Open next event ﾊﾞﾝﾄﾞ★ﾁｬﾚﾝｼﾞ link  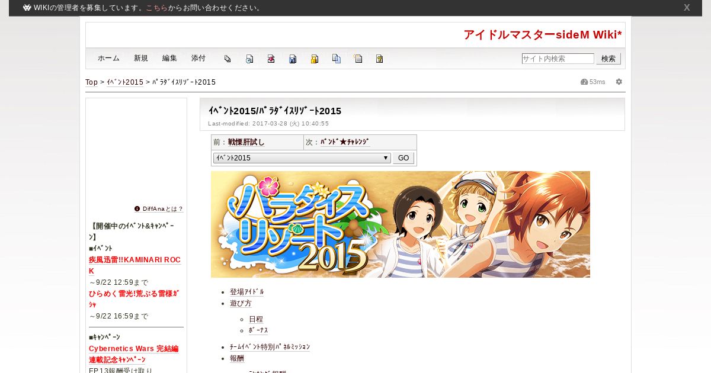[345, 142]
